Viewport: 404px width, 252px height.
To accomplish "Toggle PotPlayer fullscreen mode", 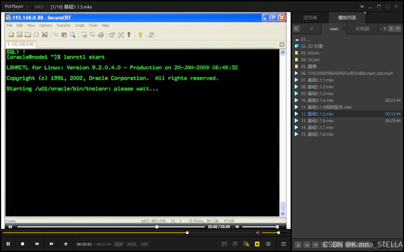I will point(388,6).
